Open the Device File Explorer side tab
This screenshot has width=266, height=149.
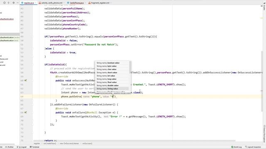(264, 133)
